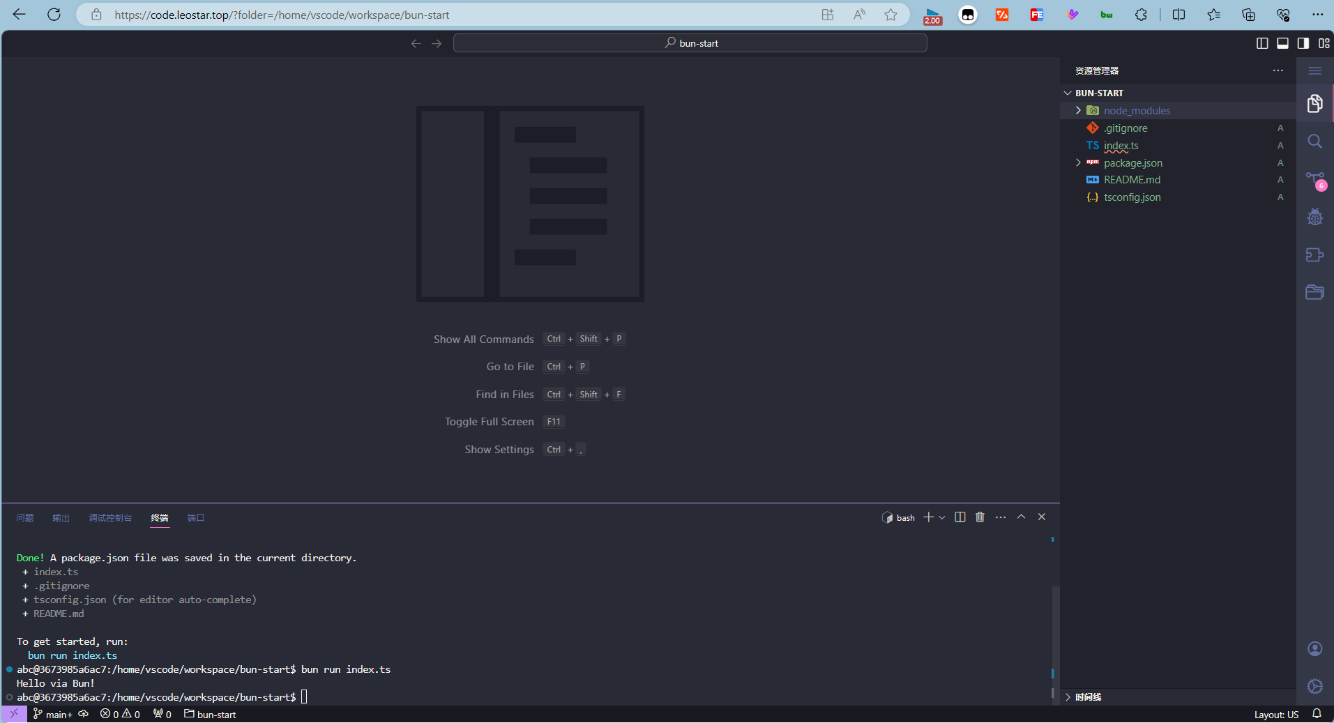Switch to the 输出 output tab
1334x723 pixels.
point(61,517)
